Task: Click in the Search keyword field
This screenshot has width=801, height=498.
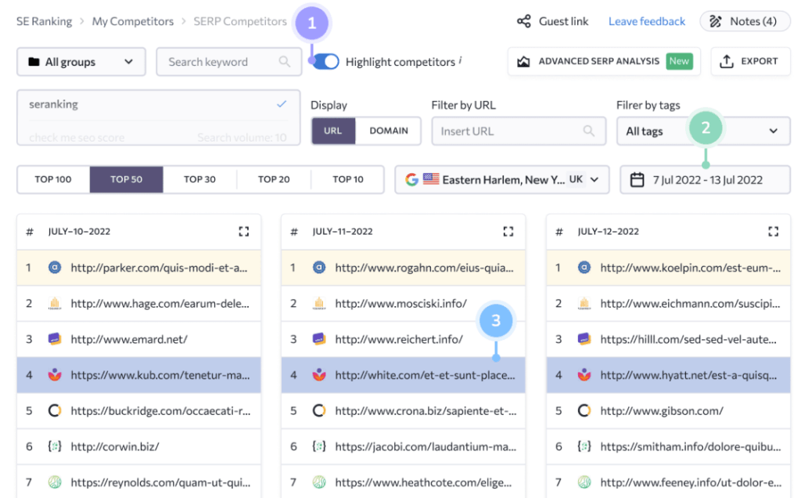Action: (x=229, y=62)
